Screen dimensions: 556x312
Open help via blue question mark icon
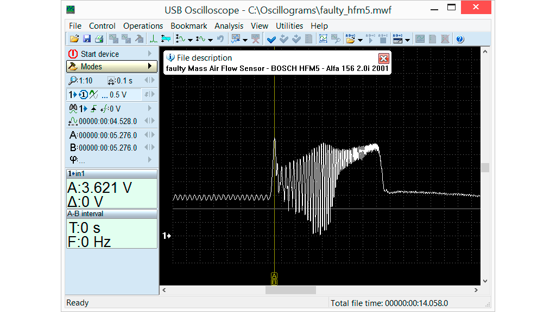(x=460, y=39)
